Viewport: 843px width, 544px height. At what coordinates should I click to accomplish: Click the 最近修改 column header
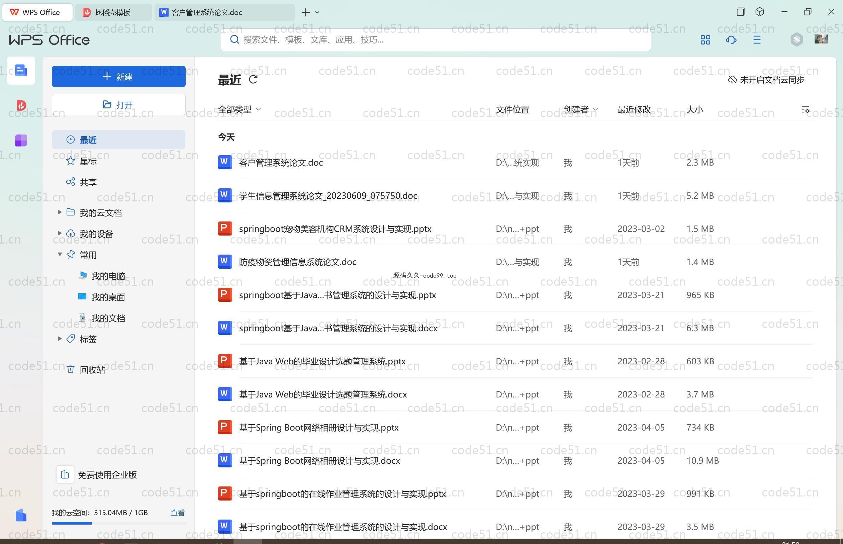634,109
